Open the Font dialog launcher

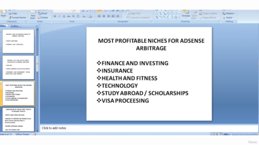click(x=94, y=21)
